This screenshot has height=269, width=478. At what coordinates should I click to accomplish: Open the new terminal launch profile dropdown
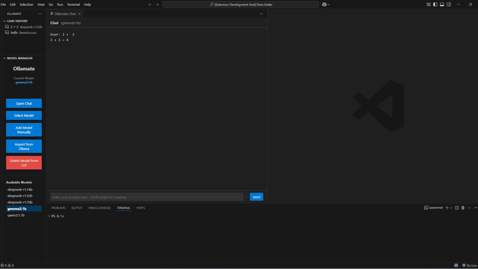451,208
